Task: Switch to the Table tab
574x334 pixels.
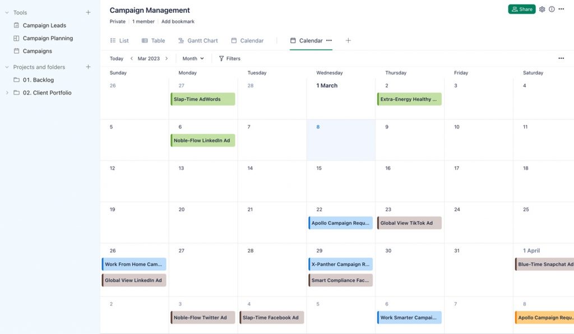Action: (x=153, y=41)
